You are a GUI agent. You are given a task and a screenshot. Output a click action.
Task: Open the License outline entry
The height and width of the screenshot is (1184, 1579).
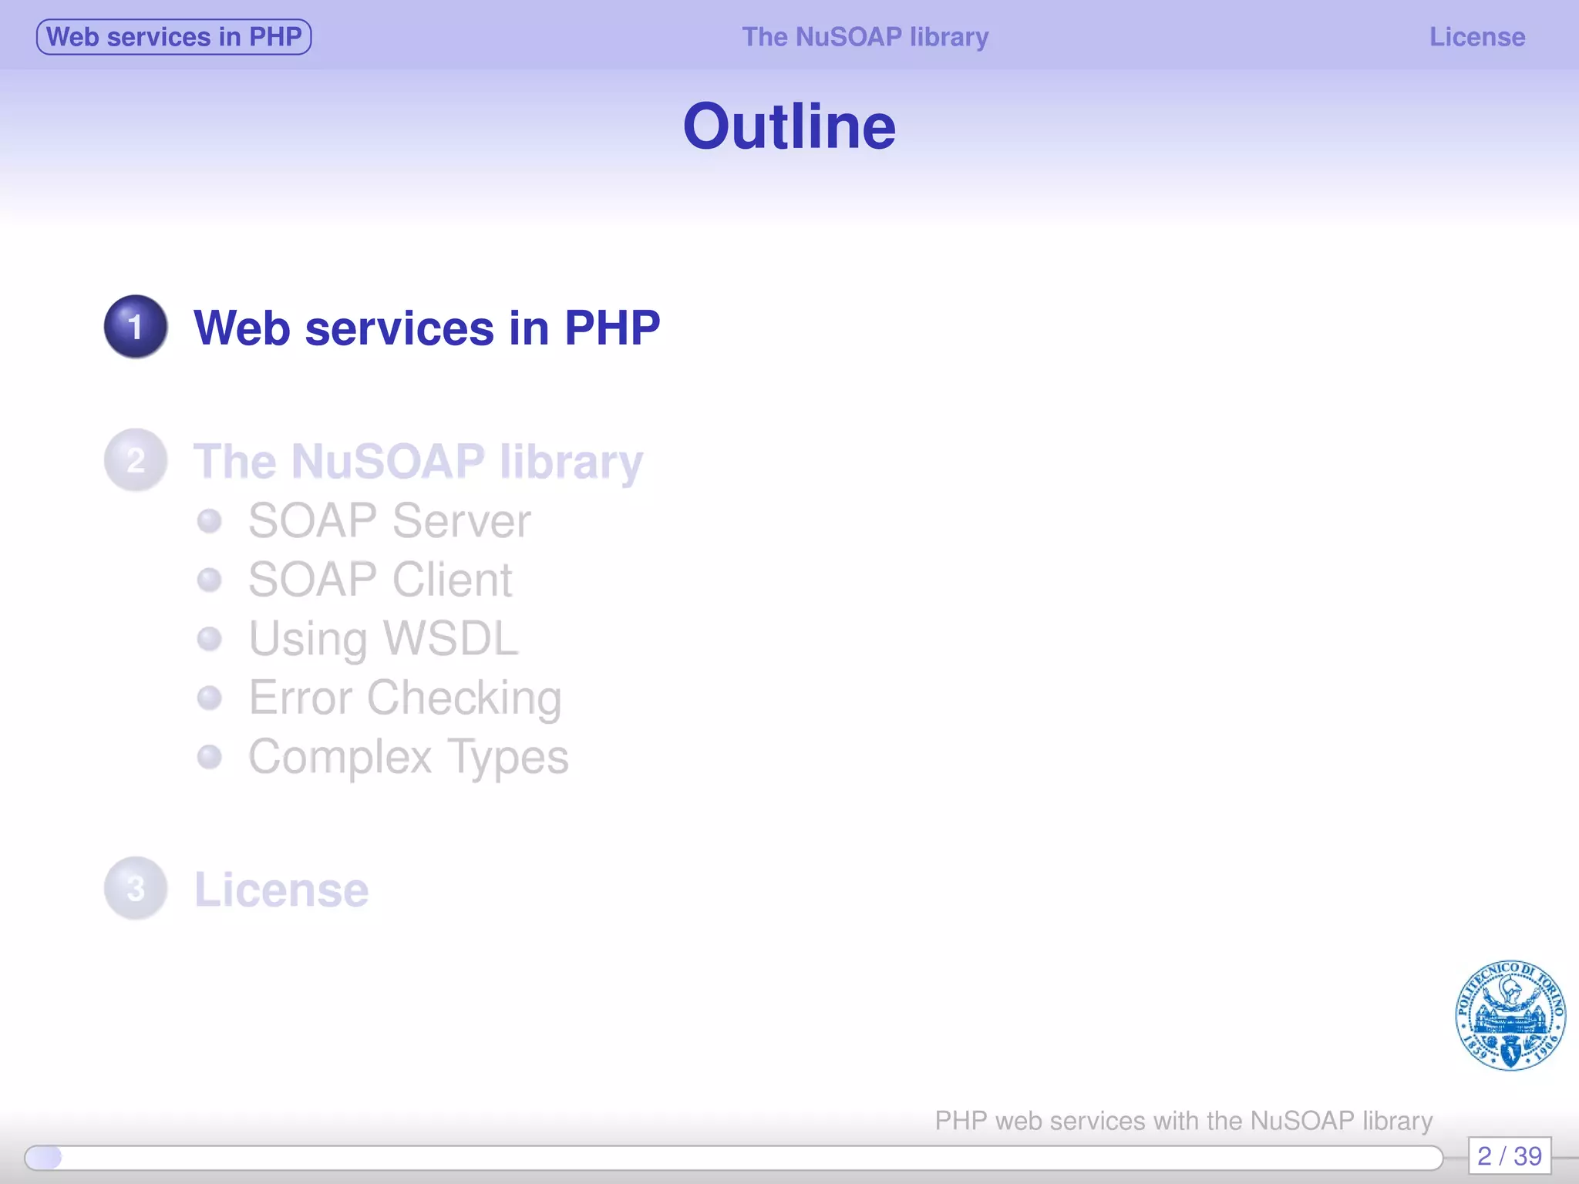281,890
